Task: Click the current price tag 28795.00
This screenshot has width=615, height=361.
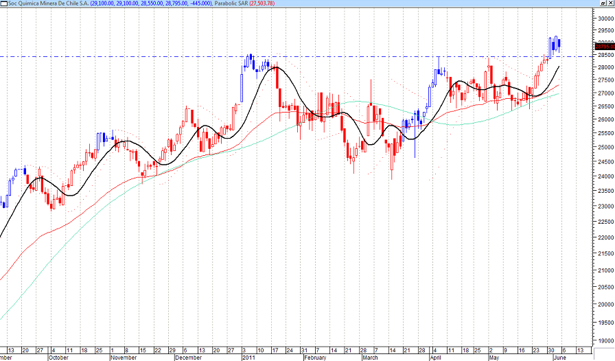Action: coord(605,46)
